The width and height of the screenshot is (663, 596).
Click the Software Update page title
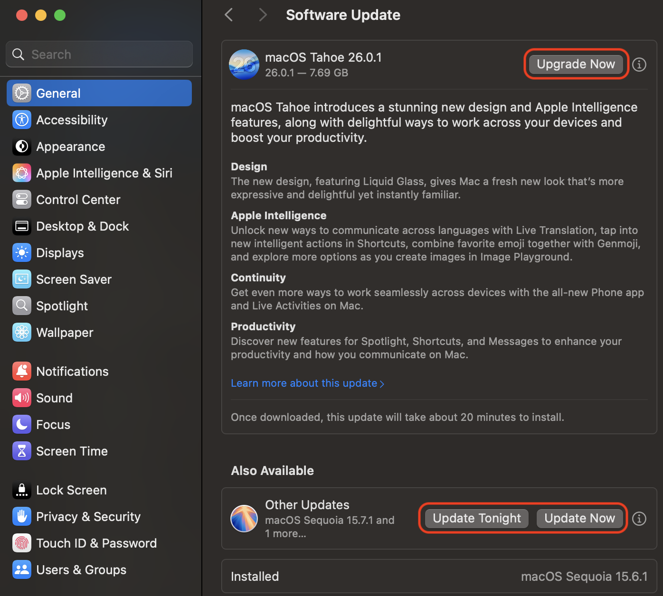[x=343, y=15]
